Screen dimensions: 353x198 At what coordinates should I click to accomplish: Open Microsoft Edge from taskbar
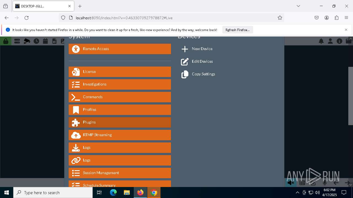click(x=113, y=193)
